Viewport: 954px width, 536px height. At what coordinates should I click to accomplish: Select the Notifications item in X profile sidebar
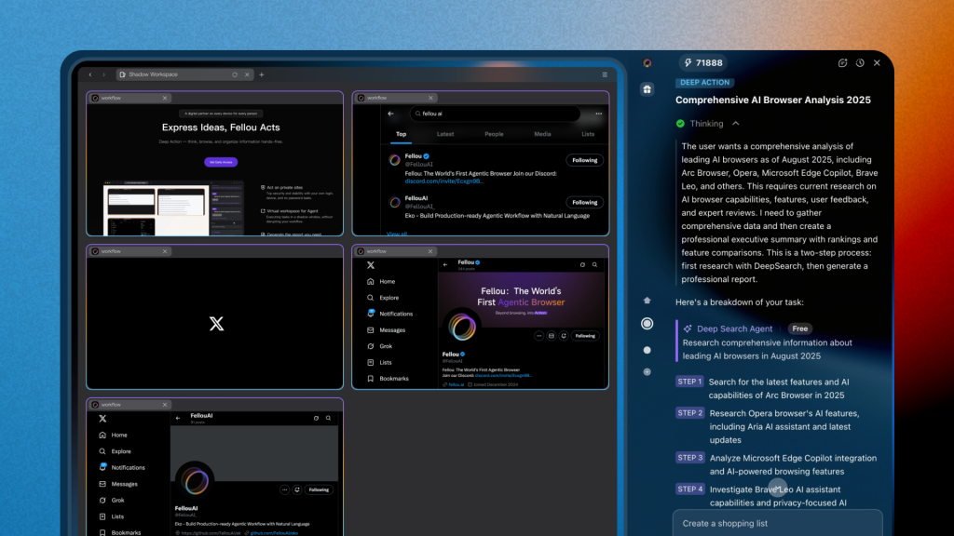tap(395, 314)
